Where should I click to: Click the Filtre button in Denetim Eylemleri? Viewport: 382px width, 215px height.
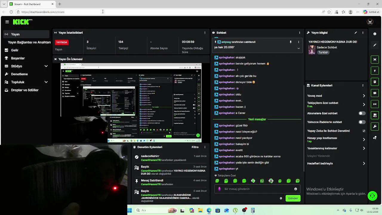coord(195,147)
